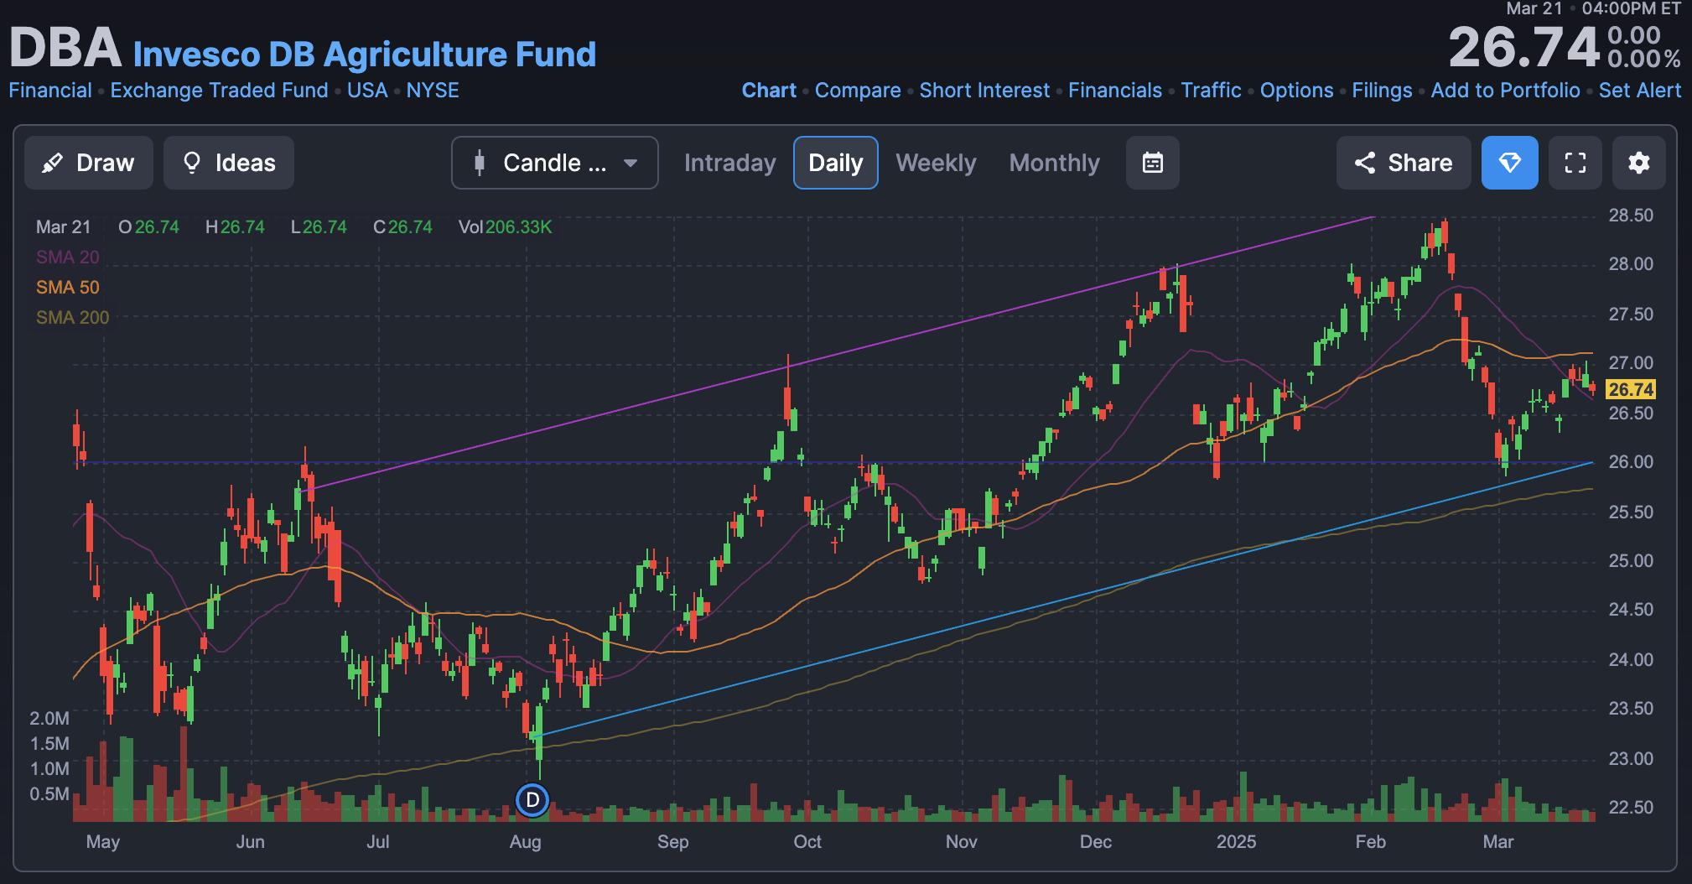1692x884 pixels.
Task: Click the Vol 206.33K readout
Action: (x=506, y=227)
